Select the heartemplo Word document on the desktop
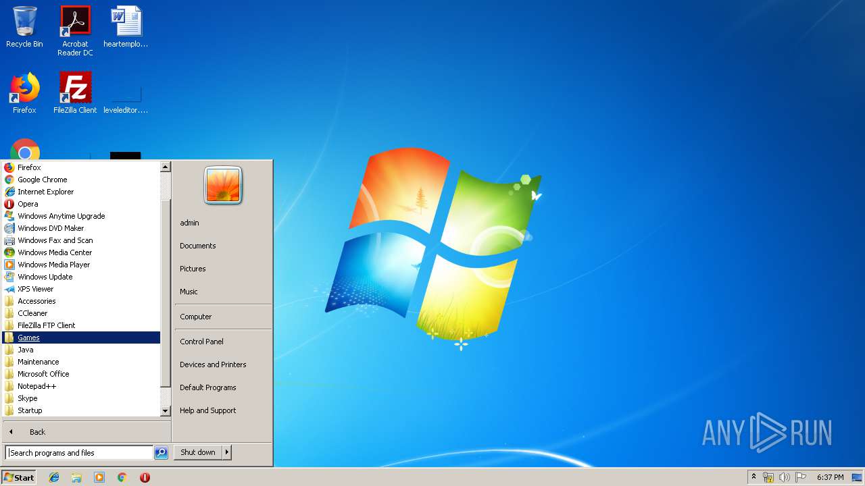The height and width of the screenshot is (486, 865). click(x=126, y=27)
